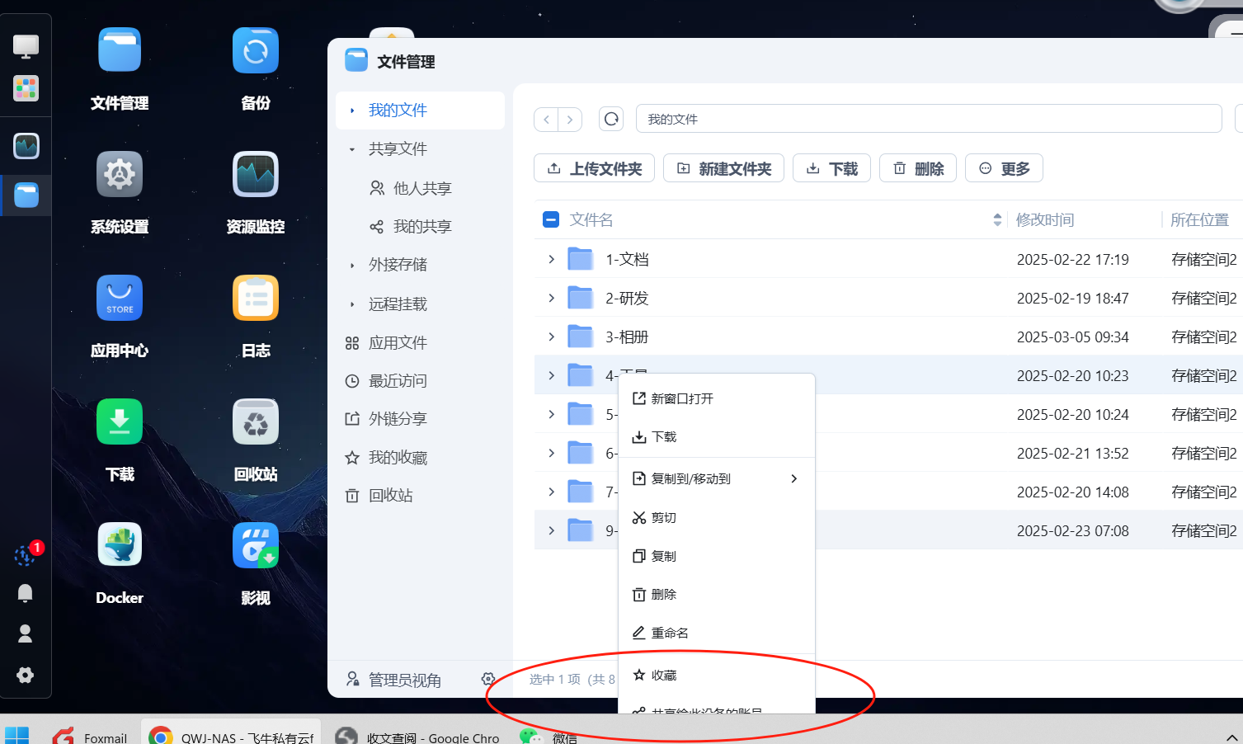1243x744 pixels.
Task: Open the green 下载 desktop app icon
Action: 120,421
